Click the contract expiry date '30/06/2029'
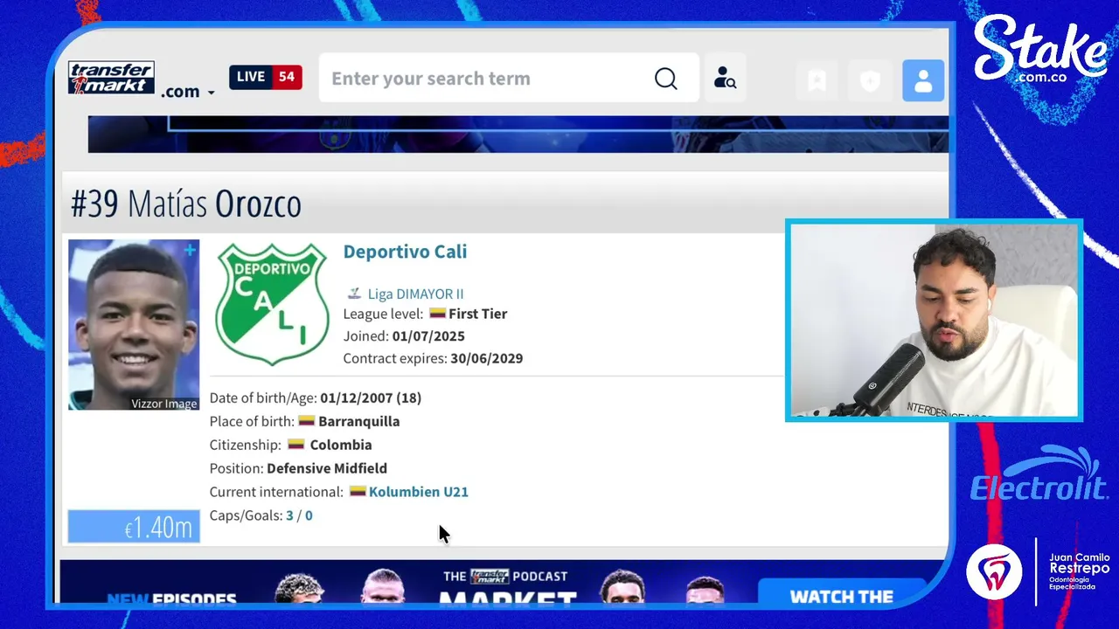 click(x=487, y=358)
